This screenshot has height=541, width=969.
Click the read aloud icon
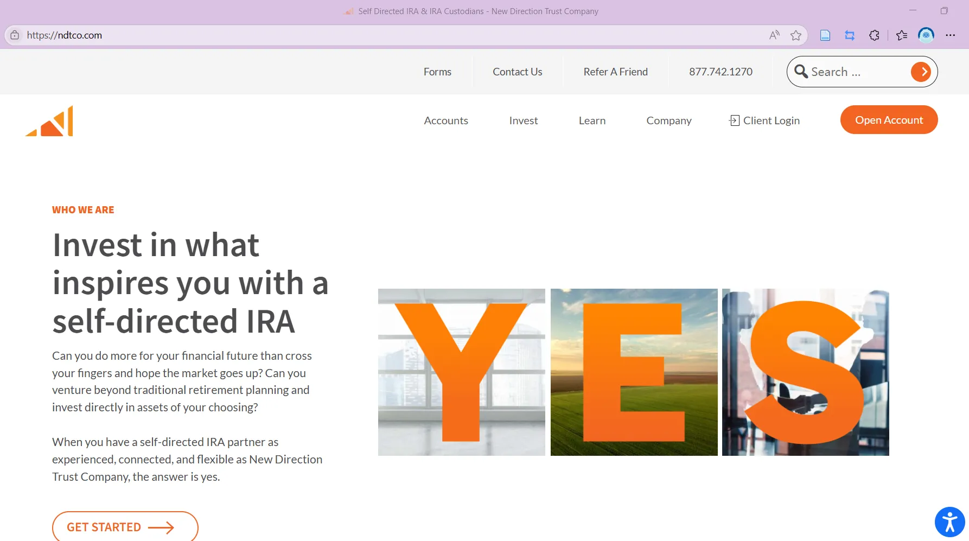point(774,35)
